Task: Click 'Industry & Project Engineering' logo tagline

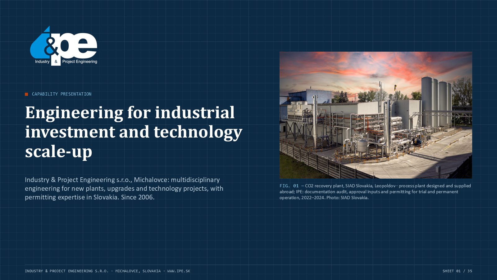Action: click(66, 62)
